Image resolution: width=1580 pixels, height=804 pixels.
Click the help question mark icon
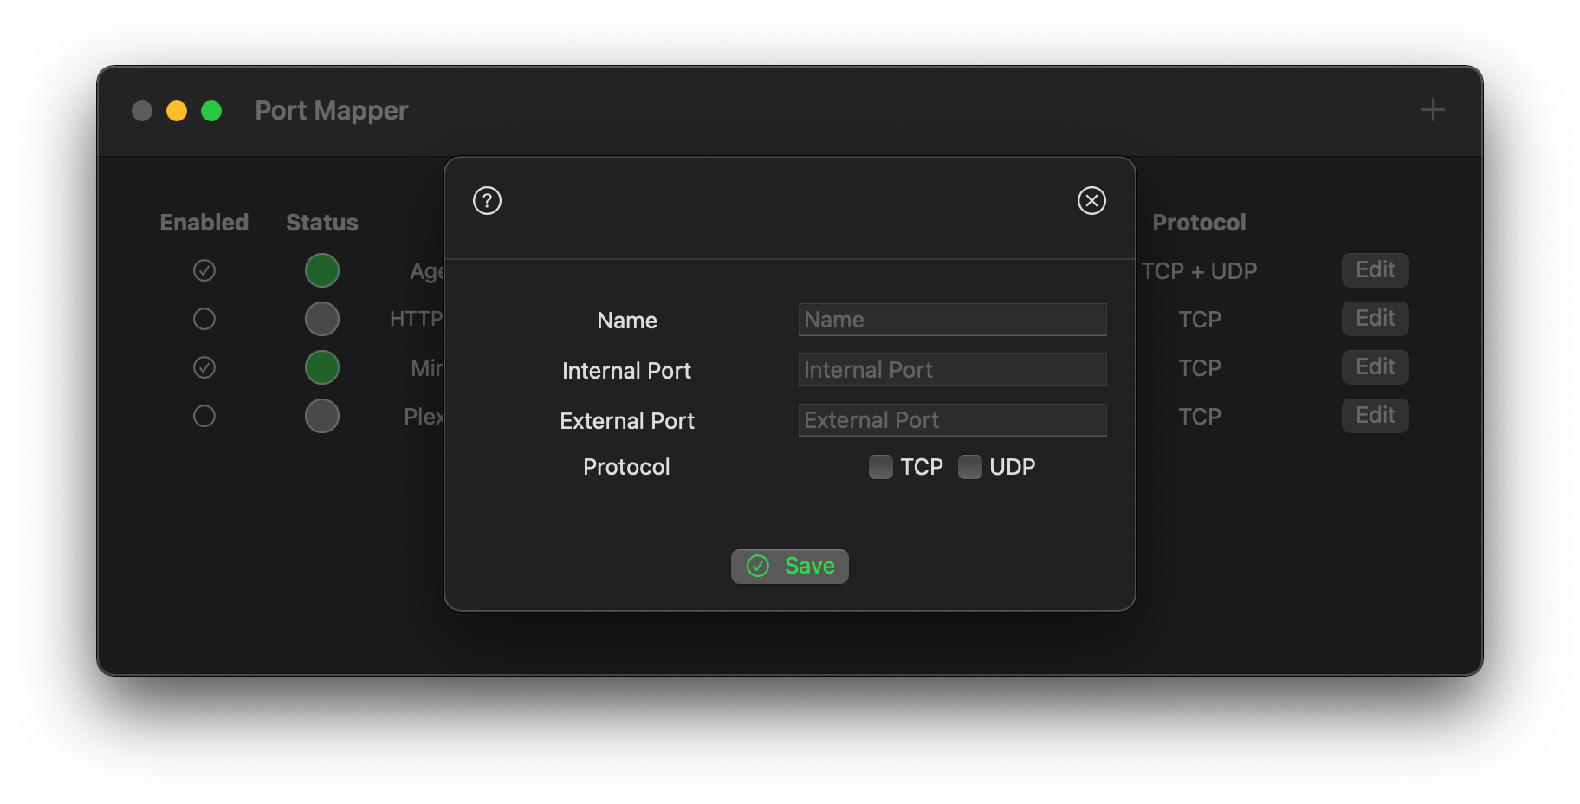pos(487,201)
